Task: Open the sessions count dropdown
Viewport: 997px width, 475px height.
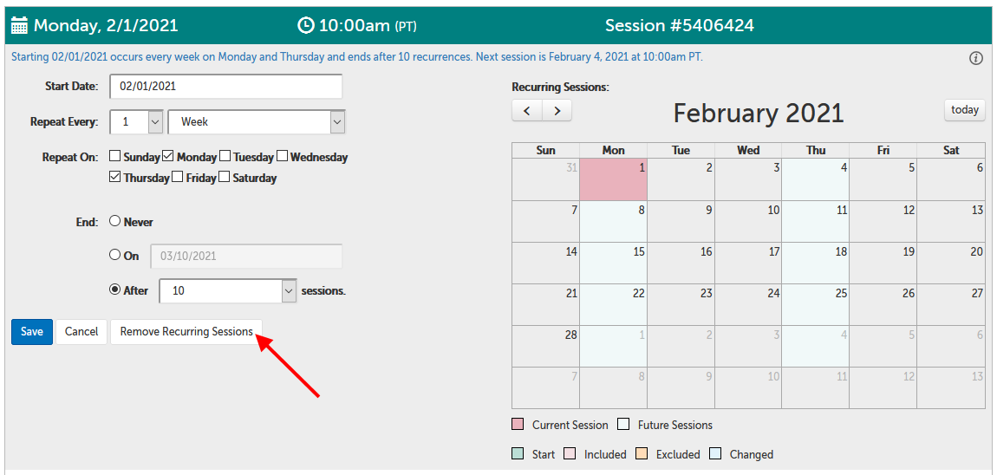Action: pos(289,291)
